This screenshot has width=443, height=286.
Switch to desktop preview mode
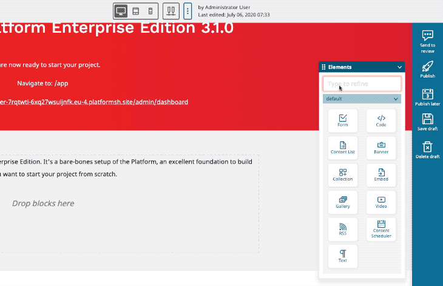coord(121,12)
